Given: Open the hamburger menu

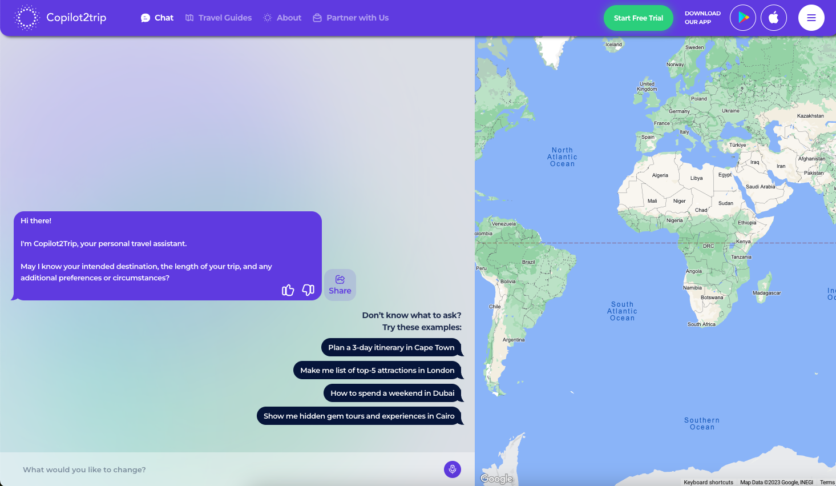Looking at the screenshot, I should coord(811,18).
